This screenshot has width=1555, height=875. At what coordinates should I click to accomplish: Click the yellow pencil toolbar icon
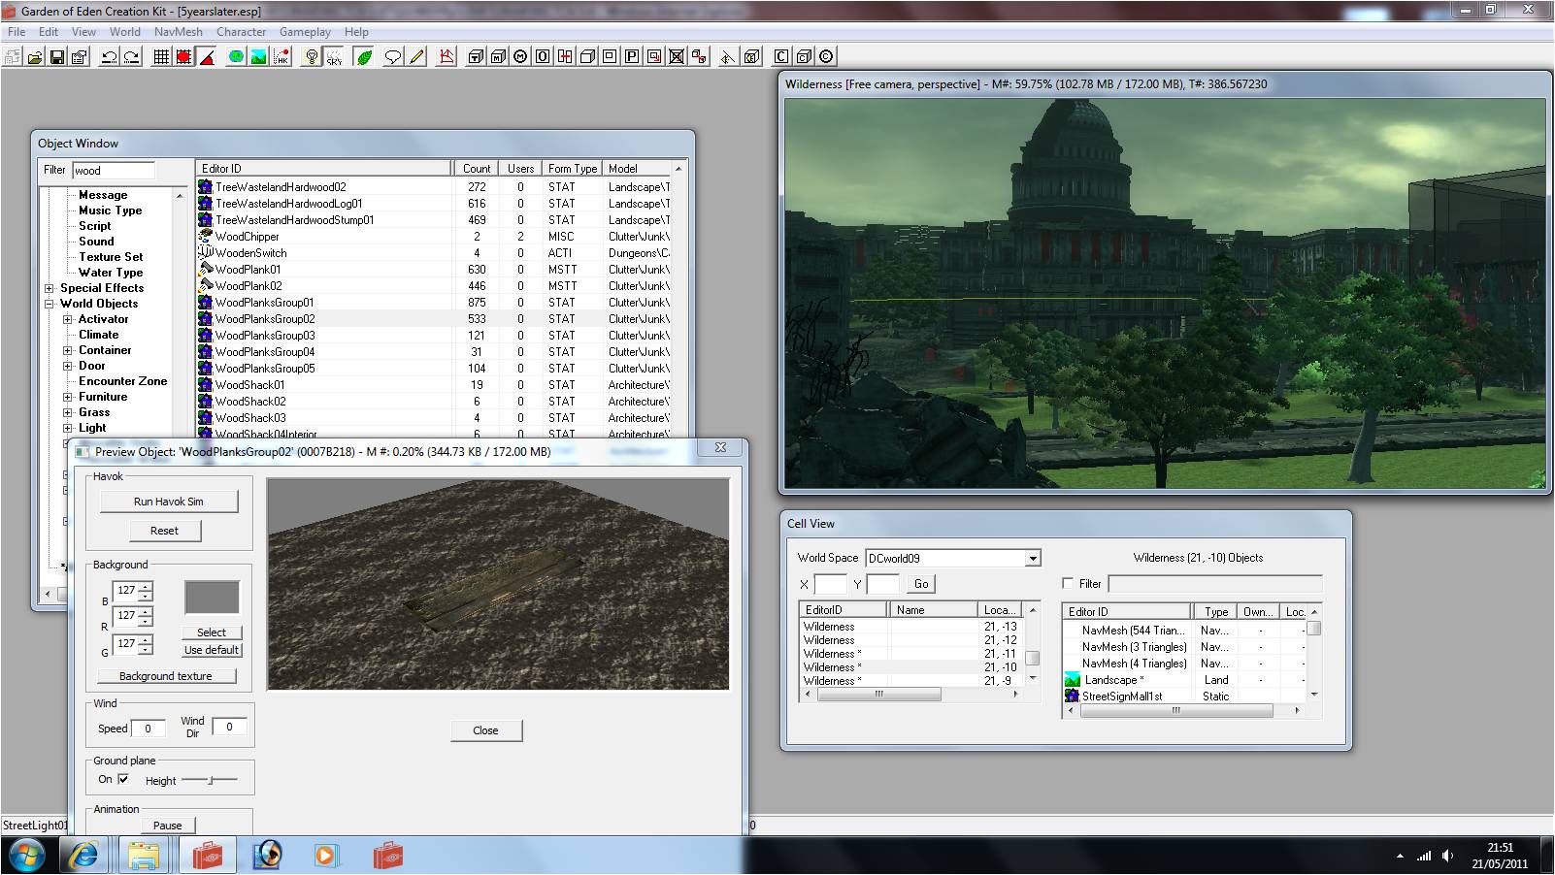coord(416,57)
